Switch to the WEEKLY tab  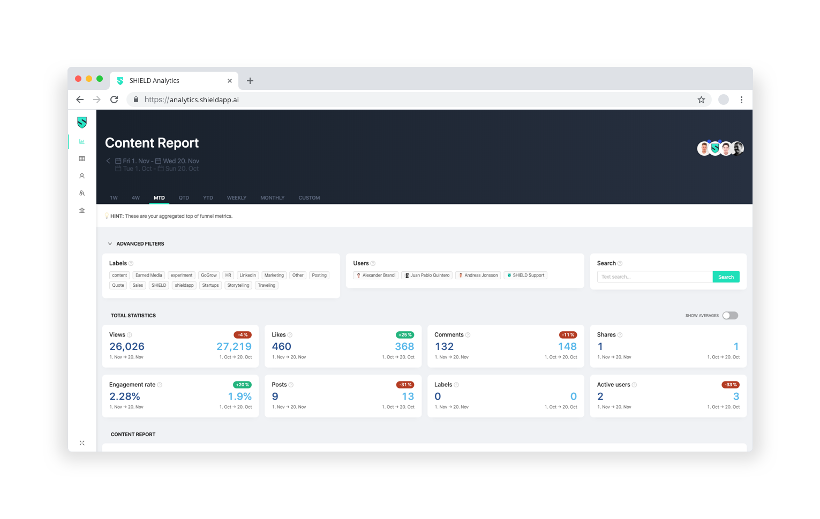point(237,198)
